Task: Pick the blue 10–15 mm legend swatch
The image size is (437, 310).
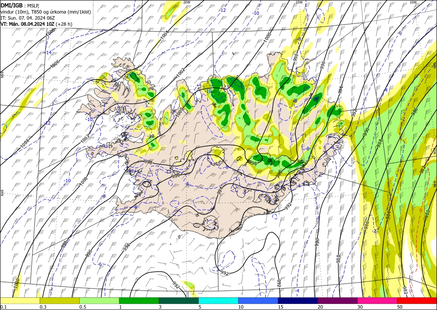Action: pos(258,300)
